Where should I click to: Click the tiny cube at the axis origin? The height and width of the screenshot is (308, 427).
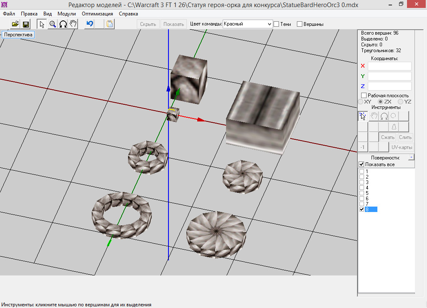(x=173, y=114)
